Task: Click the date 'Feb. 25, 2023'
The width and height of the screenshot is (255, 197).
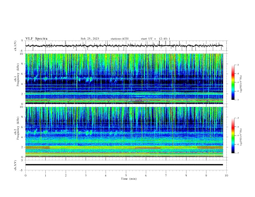Action: [90, 39]
